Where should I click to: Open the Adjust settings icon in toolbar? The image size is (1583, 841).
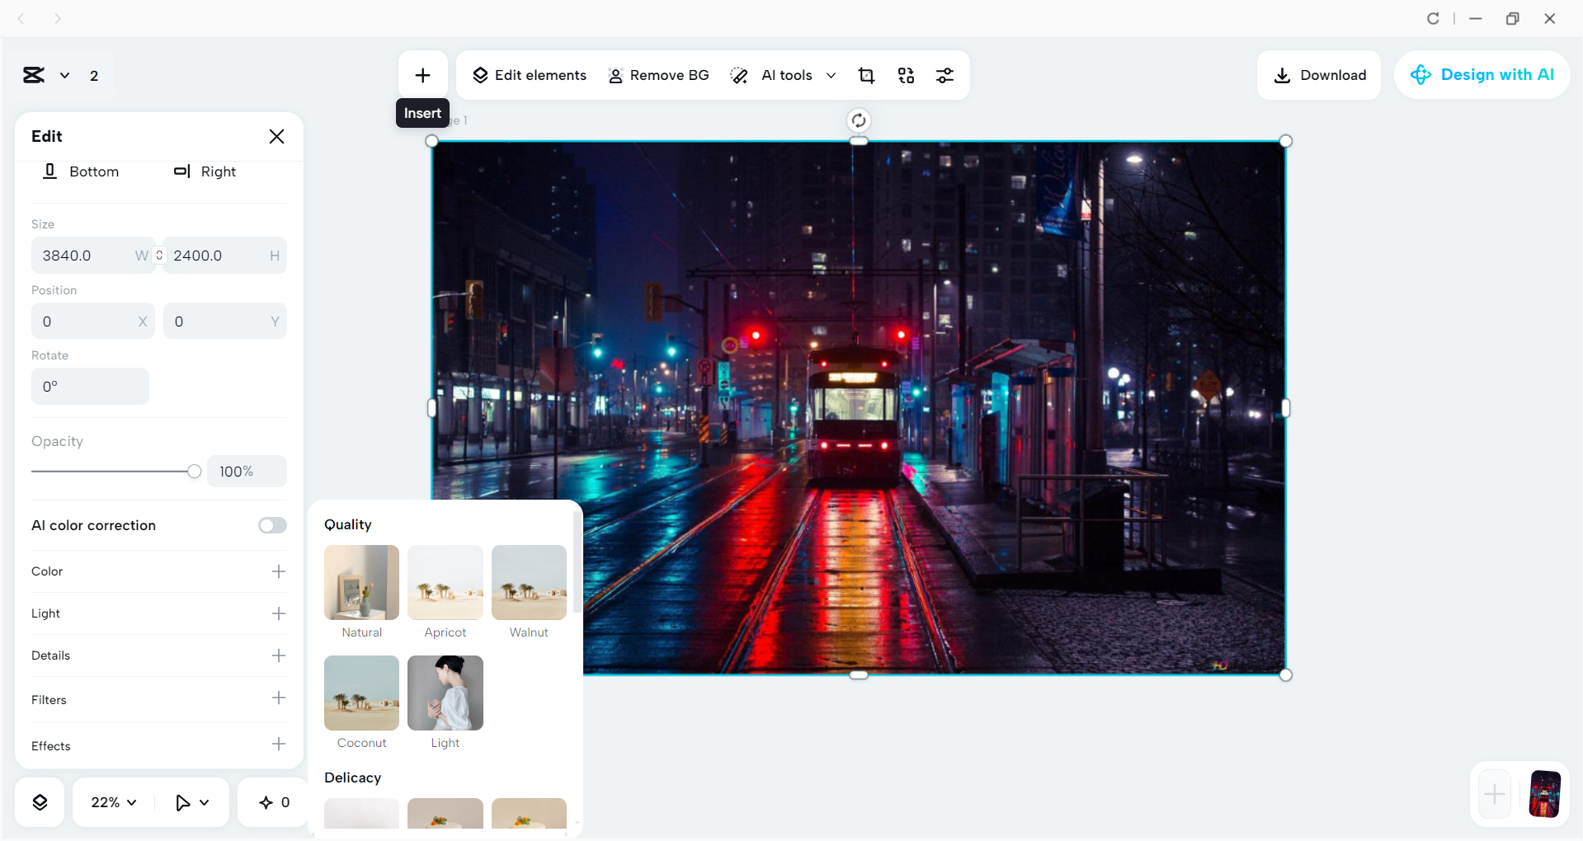pyautogui.click(x=945, y=75)
